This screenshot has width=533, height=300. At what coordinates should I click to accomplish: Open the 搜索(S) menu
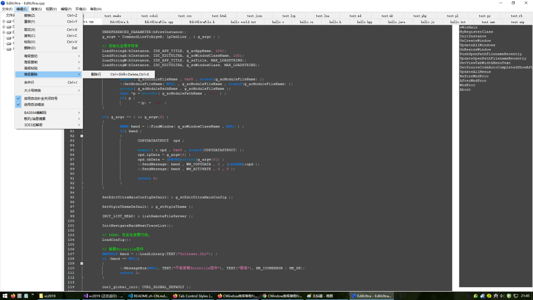(x=36, y=9)
